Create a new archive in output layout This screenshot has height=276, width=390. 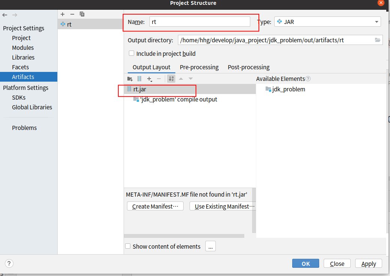tap(139, 79)
